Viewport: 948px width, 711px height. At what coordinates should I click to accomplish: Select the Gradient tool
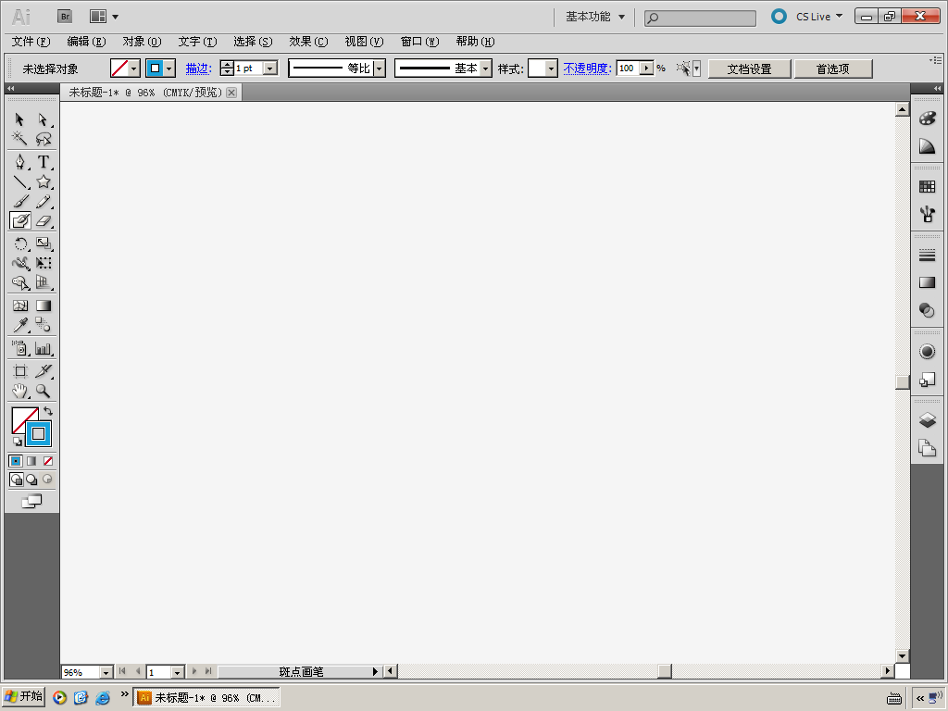[43, 306]
